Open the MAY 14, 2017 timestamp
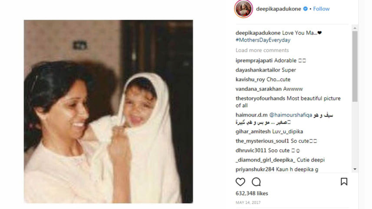The width and height of the screenshot is (372, 209). [248, 202]
